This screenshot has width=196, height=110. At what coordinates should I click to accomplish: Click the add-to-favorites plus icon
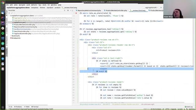(x=9, y=13)
